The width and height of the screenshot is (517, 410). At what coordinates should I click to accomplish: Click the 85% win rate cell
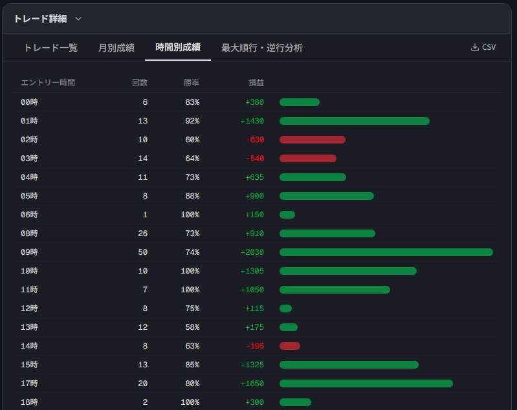point(192,365)
